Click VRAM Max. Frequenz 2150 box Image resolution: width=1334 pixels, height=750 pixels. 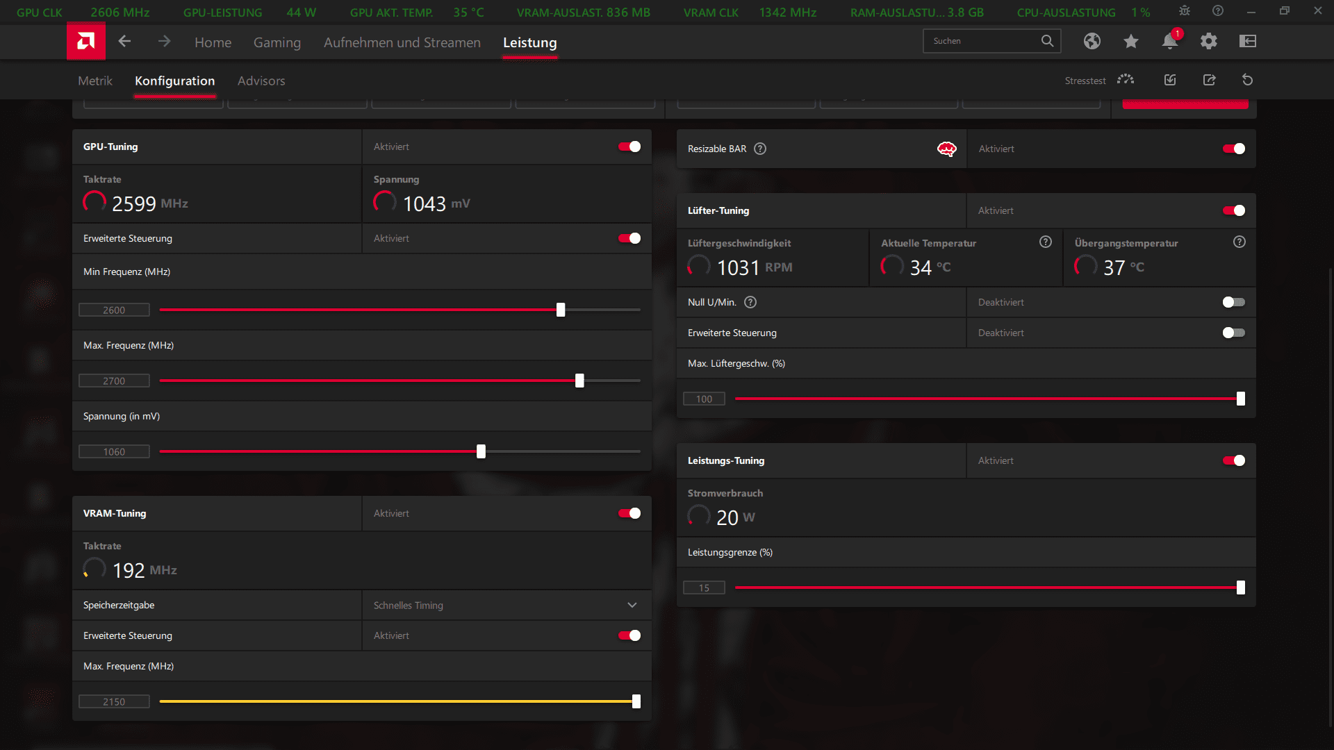[x=114, y=701]
